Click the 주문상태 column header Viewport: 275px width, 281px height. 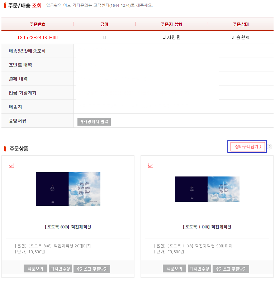(241, 24)
